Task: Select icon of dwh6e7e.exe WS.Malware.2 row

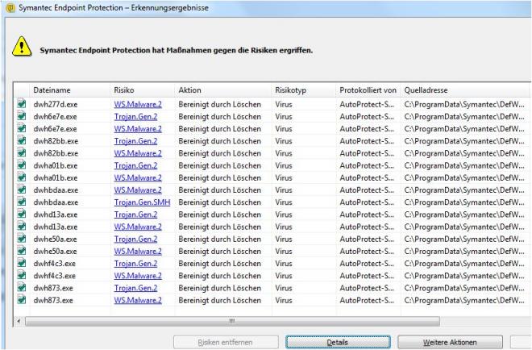Action: 22,127
